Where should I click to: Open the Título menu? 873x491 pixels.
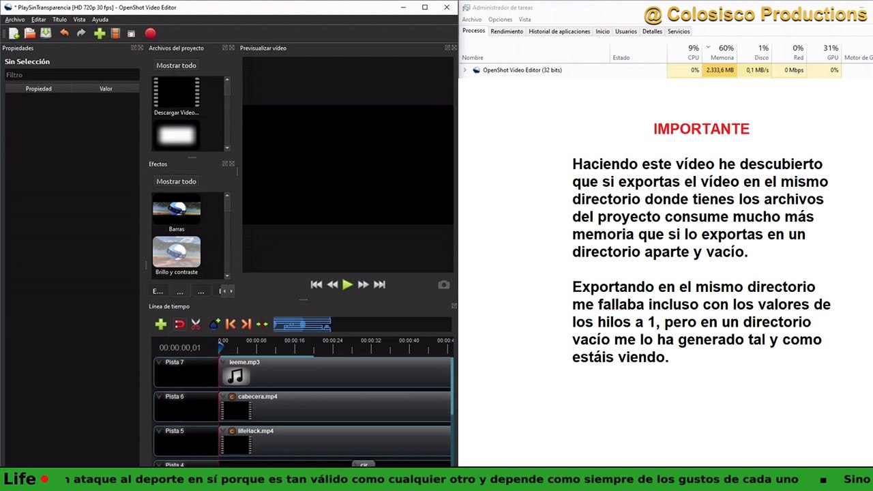coord(60,20)
